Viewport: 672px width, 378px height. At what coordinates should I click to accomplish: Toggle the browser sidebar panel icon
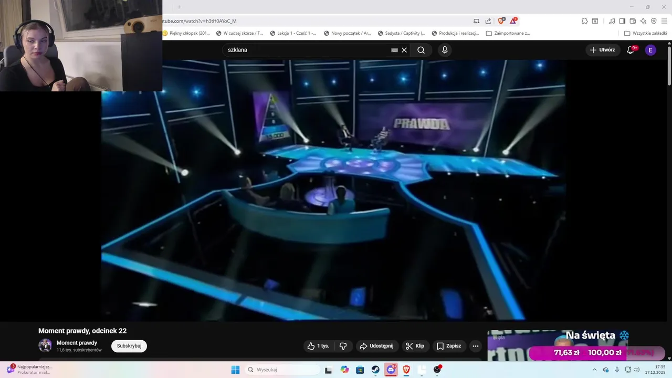click(622, 21)
